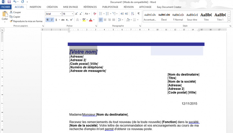Click Reproduire la mise en forme
Image resolution: width=233 pixels, height=133 pixels.
(x=26, y=21)
